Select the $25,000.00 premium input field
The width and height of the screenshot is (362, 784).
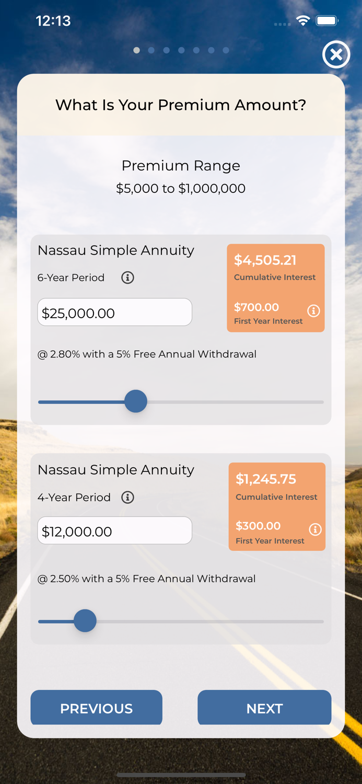[x=114, y=312]
